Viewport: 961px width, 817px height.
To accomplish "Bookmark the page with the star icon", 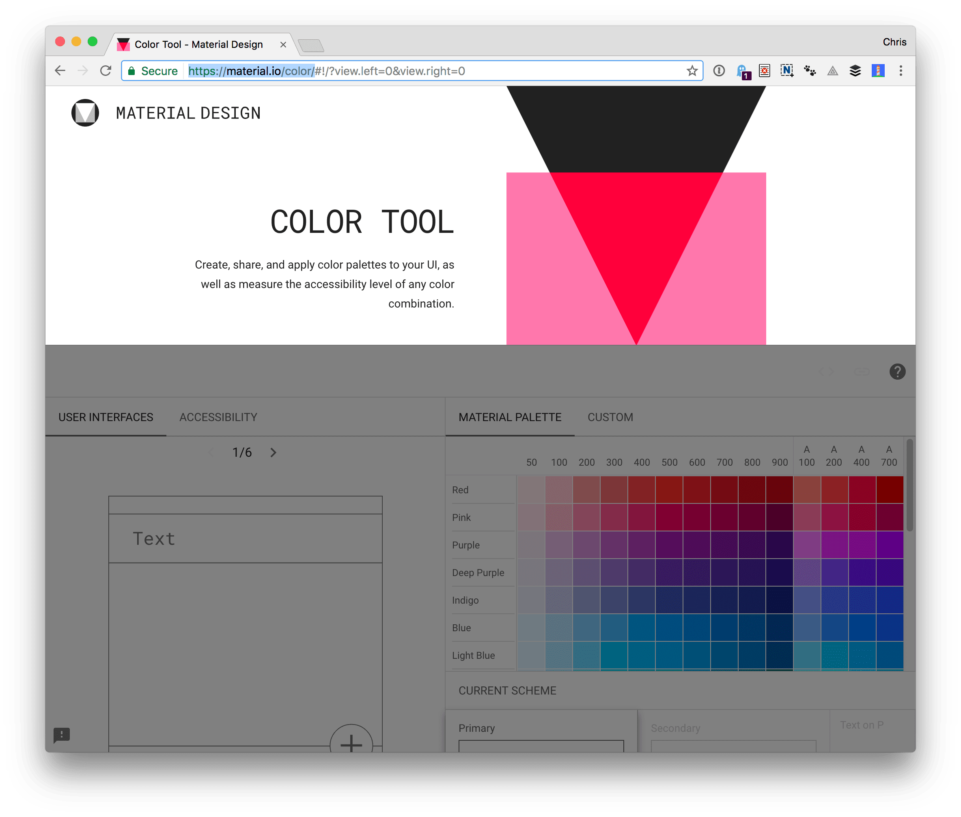I will pos(692,71).
